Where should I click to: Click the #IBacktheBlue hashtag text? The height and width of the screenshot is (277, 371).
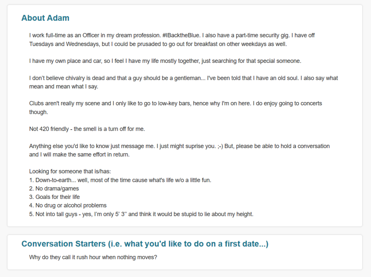point(181,35)
